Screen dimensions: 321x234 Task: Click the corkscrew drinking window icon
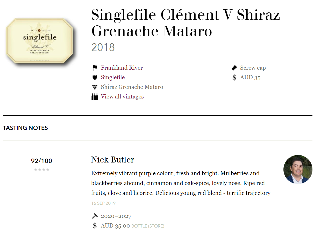[95, 216]
